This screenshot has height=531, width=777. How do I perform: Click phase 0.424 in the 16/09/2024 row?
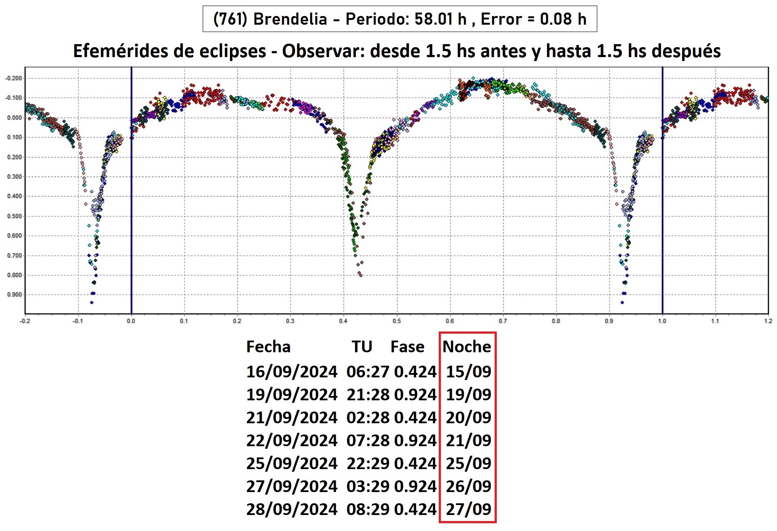[415, 372]
